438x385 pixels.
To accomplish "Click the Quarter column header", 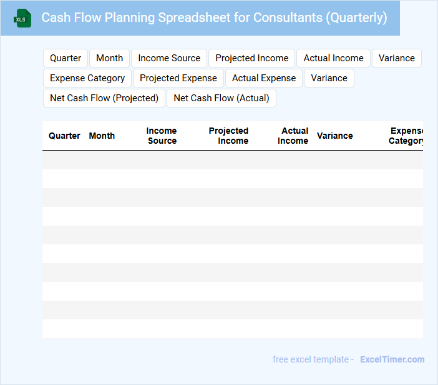I will click(64, 136).
